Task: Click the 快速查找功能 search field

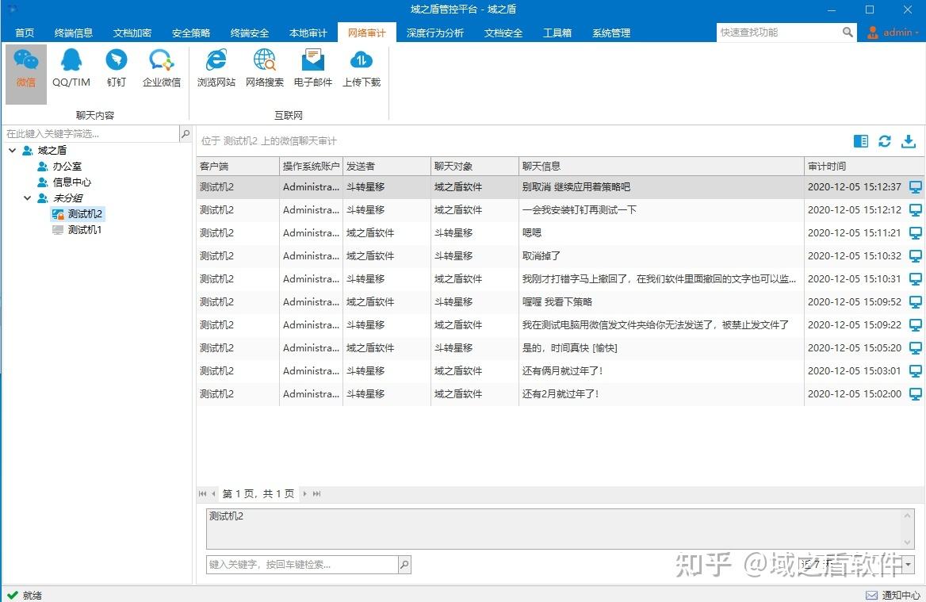Action: [779, 33]
